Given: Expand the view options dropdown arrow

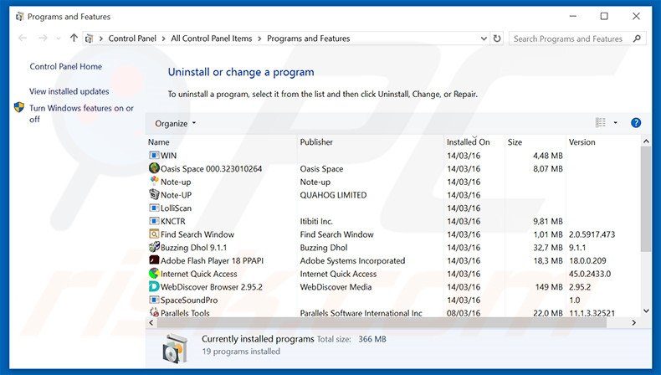Looking at the screenshot, I should coord(615,123).
